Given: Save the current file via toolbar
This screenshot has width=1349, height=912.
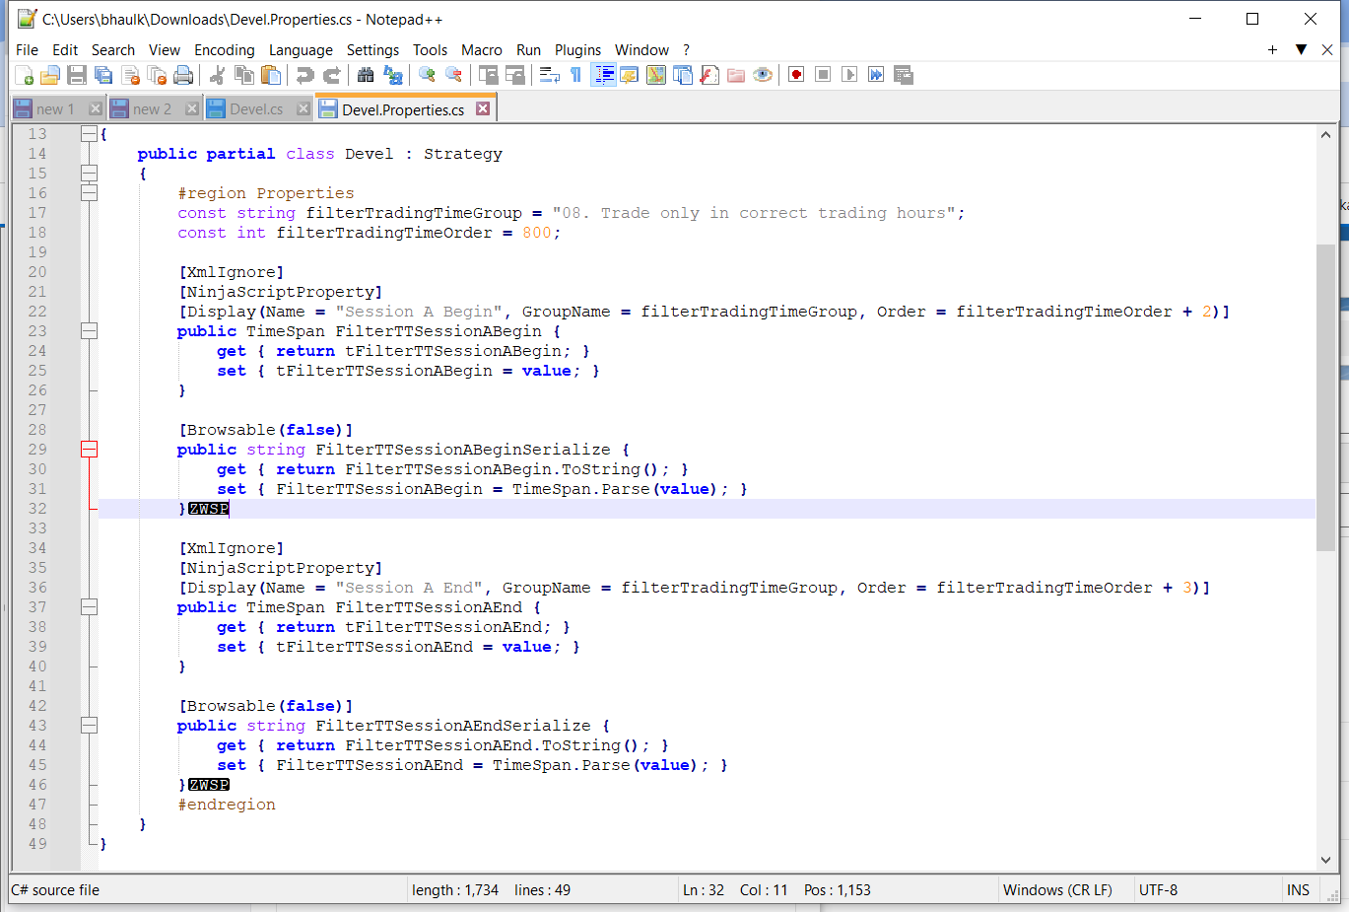Looking at the screenshot, I should 77,75.
